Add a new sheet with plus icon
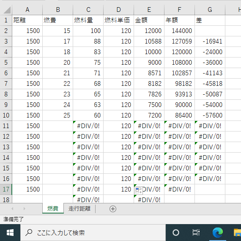241x241 pixels. (112, 209)
